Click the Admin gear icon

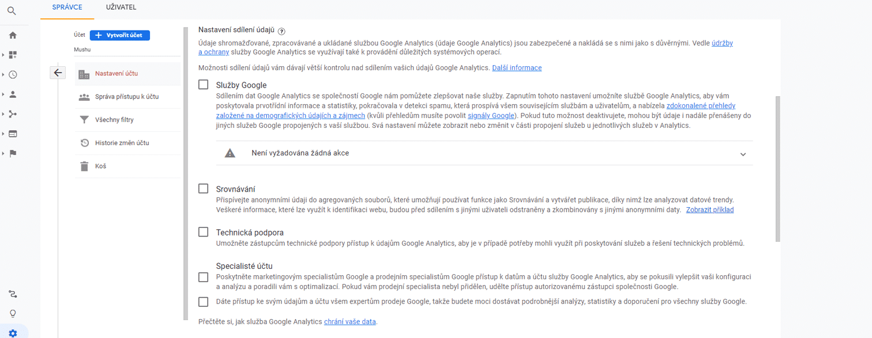tap(13, 333)
